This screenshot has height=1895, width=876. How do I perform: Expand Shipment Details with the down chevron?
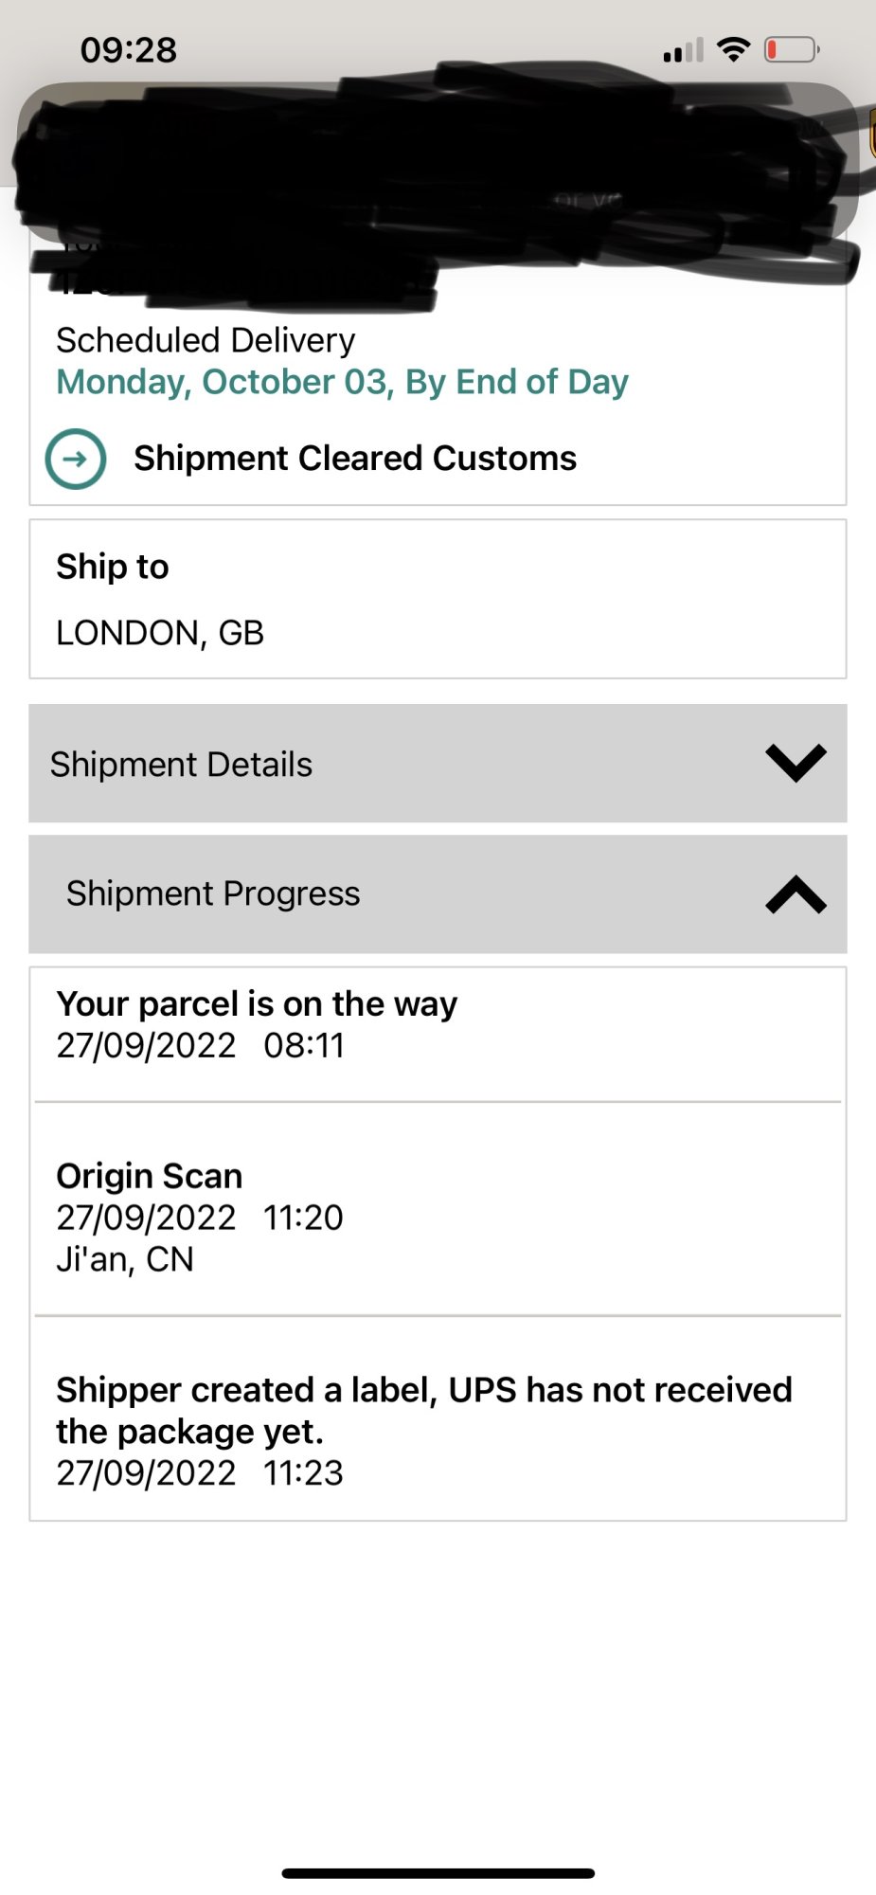point(796,763)
